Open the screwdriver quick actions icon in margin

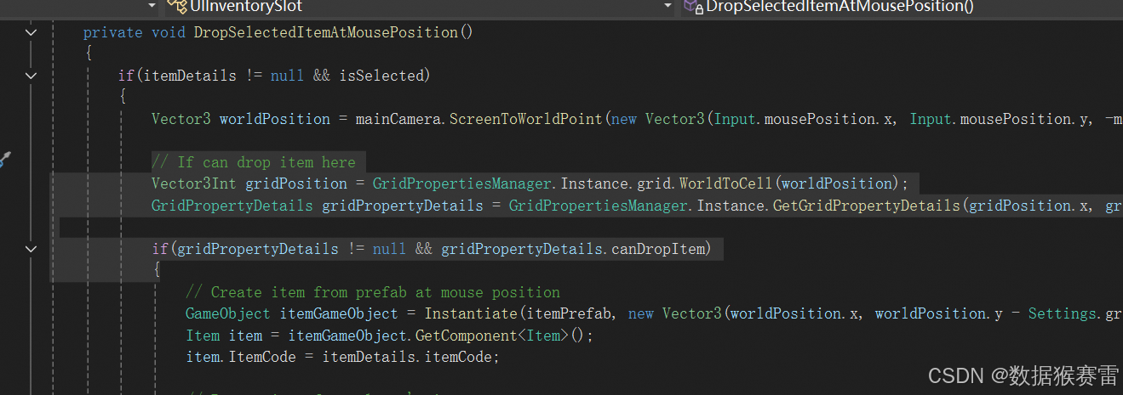3,159
